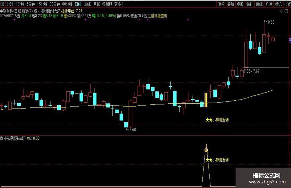Click the stock name 中联重科(日线.前复权)
The width and height of the screenshot is (291, 188).
pyautogui.click(x=17, y=11)
